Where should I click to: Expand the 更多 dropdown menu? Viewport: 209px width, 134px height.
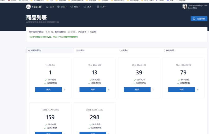coord(88,7)
